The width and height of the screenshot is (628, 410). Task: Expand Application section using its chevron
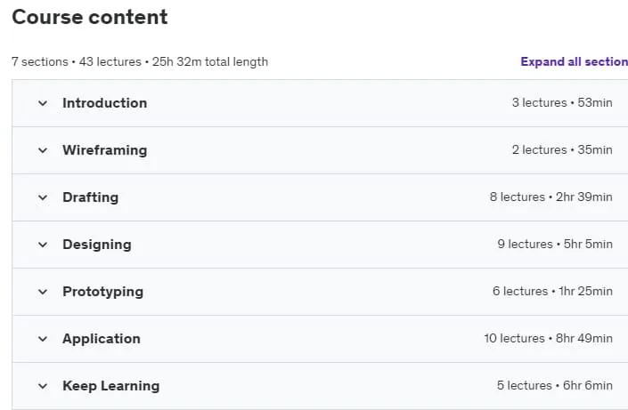coord(43,339)
